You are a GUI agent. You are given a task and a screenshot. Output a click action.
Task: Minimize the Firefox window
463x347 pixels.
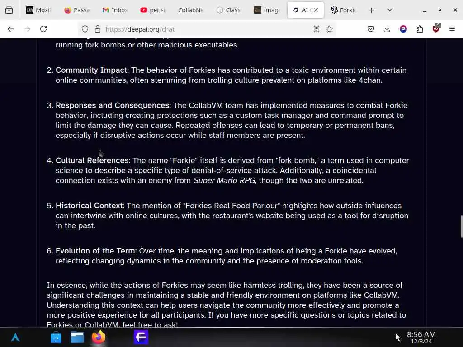tap(424, 10)
